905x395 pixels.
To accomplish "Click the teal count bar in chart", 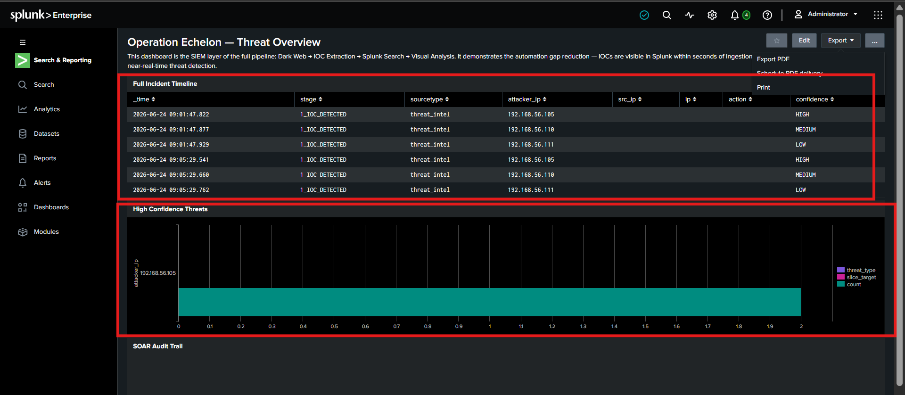I will [x=490, y=302].
